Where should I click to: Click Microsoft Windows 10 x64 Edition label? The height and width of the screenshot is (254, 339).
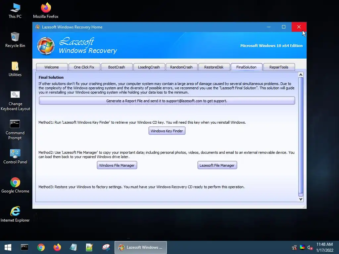(x=271, y=46)
